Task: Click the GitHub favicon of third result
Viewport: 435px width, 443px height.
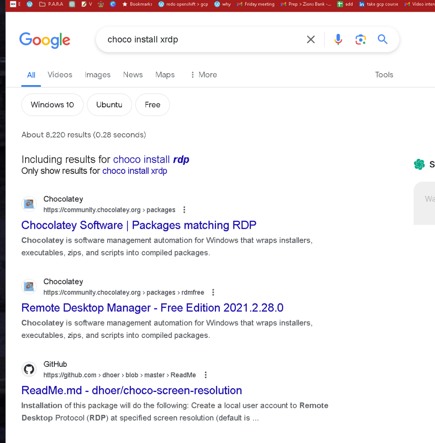Action: pyautogui.click(x=29, y=369)
